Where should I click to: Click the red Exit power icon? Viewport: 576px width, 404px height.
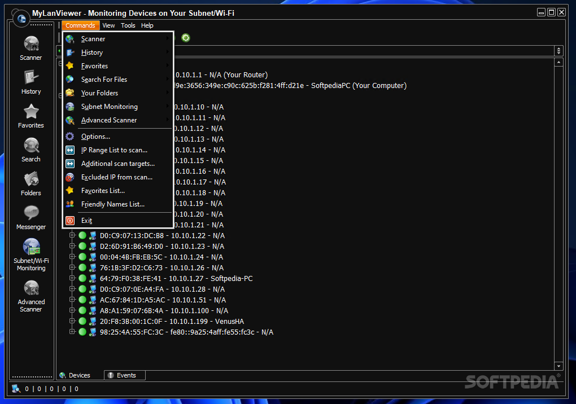click(70, 221)
